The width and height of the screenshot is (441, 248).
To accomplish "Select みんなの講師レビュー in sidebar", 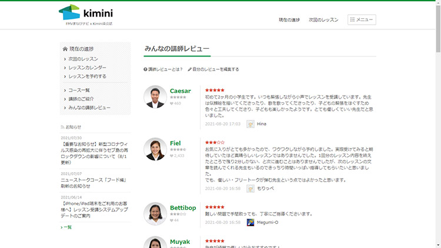I will coord(89,108).
